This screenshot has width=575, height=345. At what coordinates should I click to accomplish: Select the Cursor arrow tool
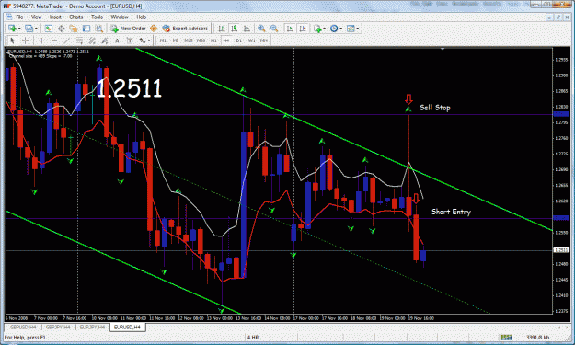[12, 40]
